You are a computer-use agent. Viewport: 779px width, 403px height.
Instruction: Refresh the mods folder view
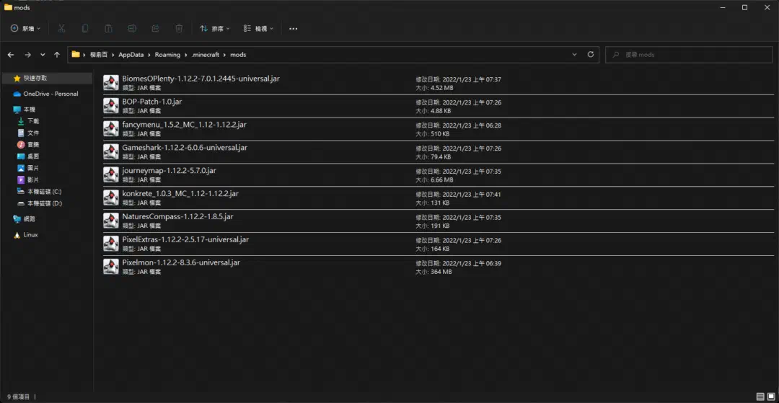coord(590,55)
